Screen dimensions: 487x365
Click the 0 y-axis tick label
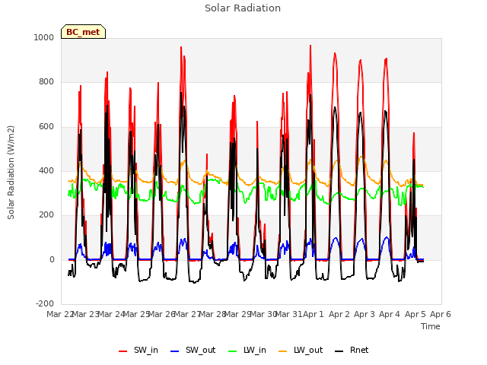[x=52, y=260]
